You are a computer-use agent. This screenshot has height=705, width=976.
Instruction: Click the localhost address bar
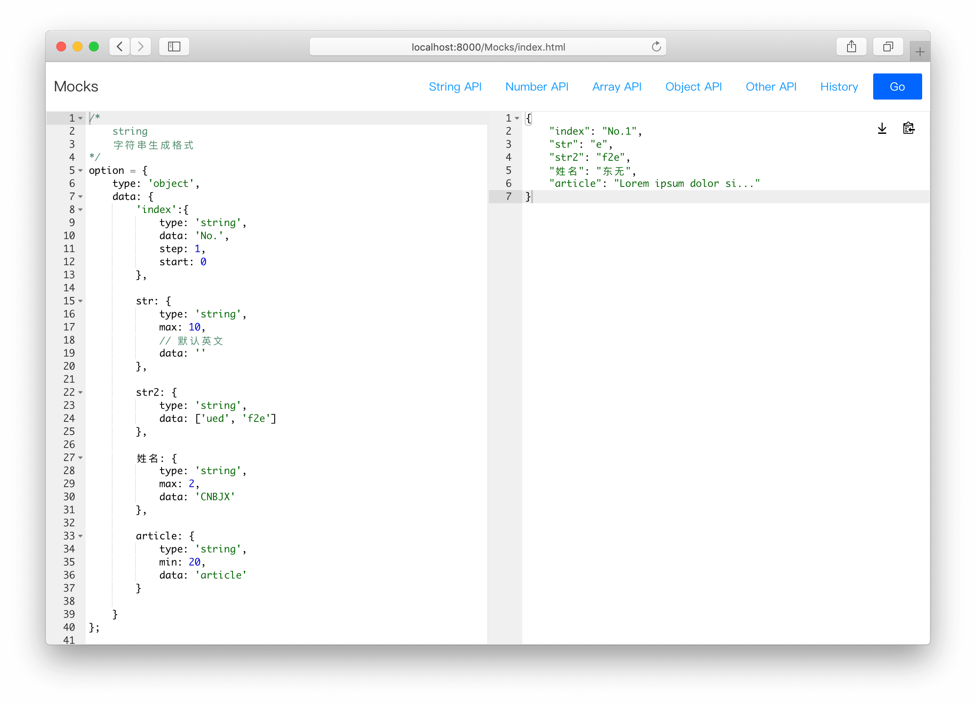pyautogui.click(x=488, y=47)
